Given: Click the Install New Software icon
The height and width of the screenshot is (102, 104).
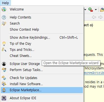Looking at the screenshot, I should point(4,84).
